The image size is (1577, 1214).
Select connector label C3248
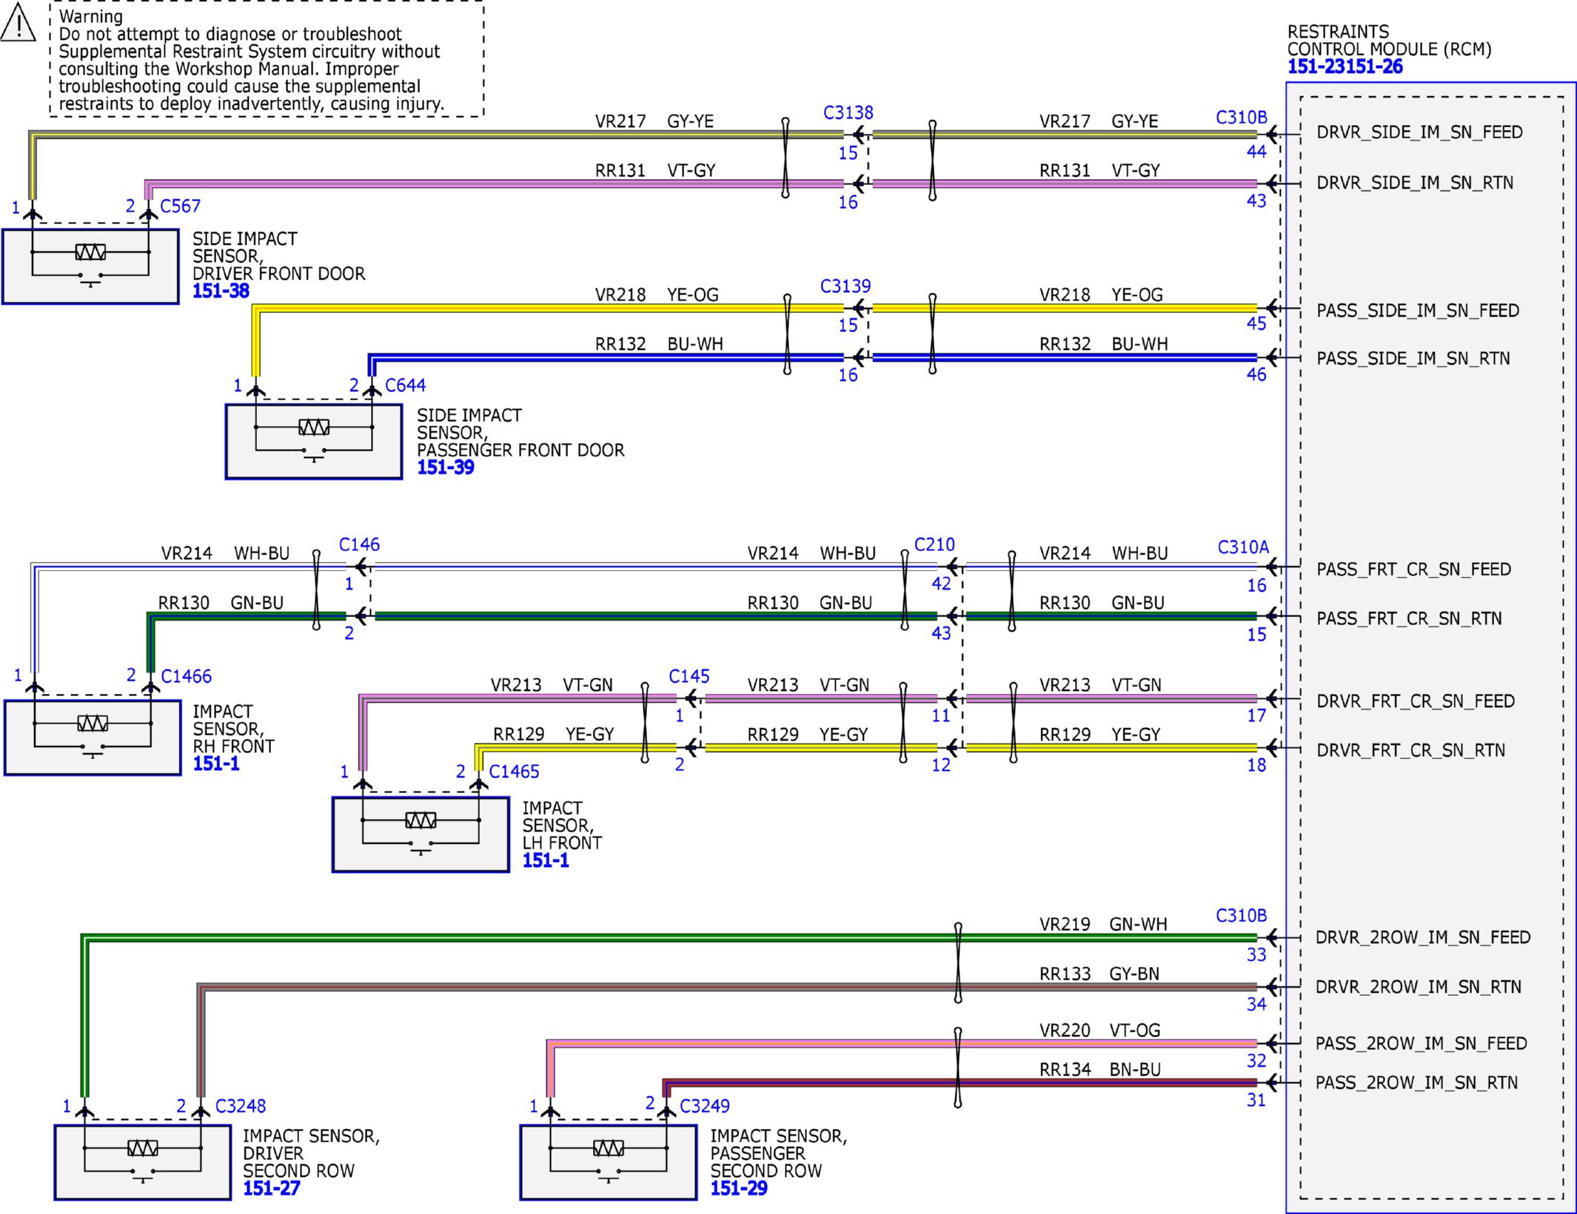(240, 1107)
